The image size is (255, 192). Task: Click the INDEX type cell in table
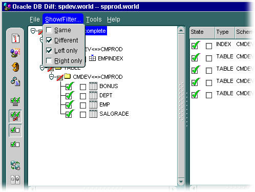[223, 44]
